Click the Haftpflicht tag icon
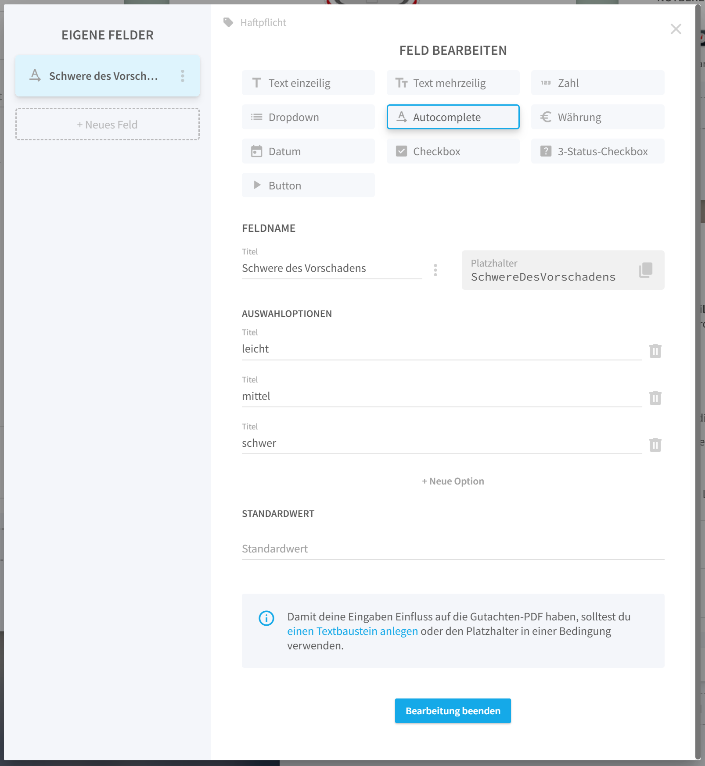Viewport: 705px width, 766px height. (228, 22)
